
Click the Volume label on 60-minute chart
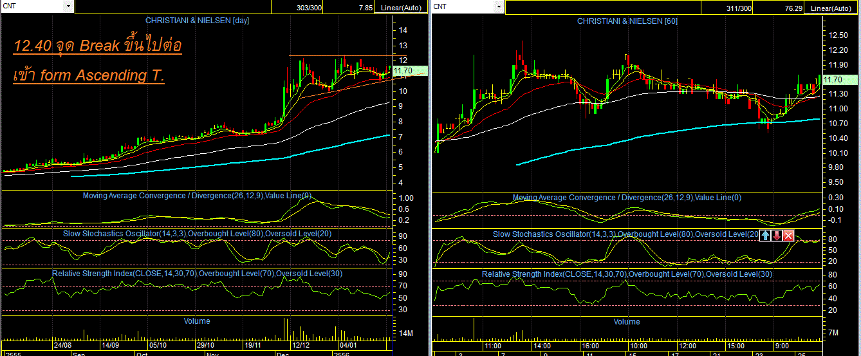coord(627,321)
